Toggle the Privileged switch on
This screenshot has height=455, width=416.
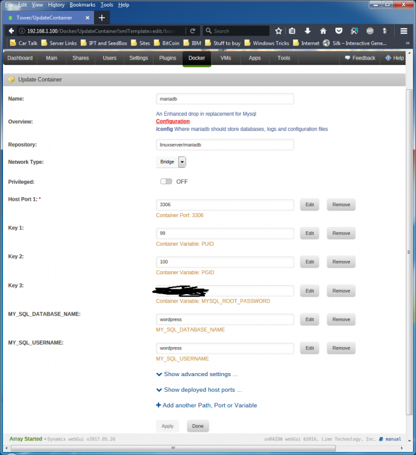click(166, 181)
